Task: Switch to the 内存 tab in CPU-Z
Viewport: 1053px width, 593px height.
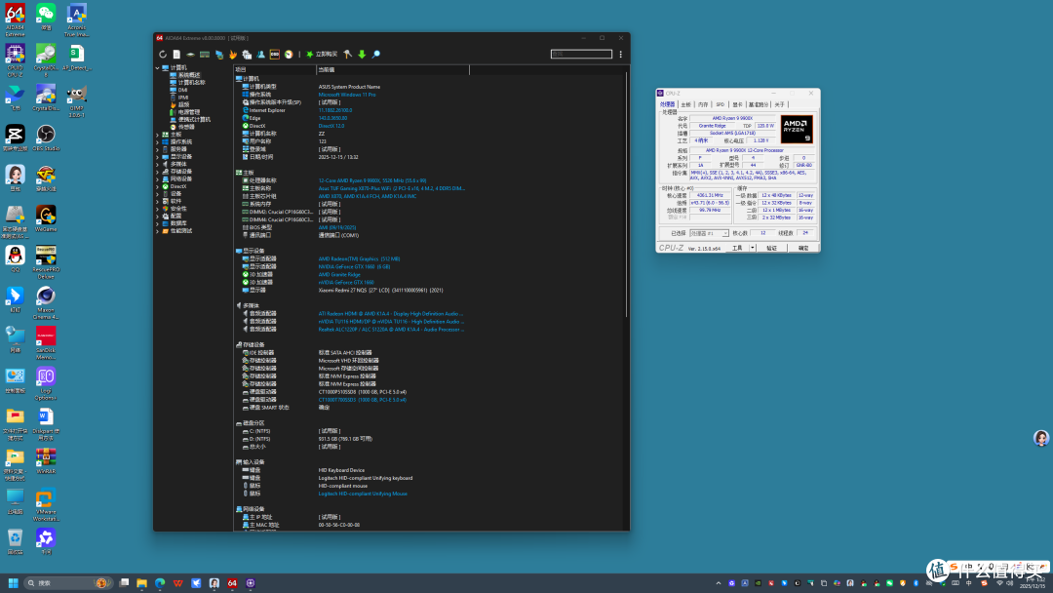Action: pos(702,104)
